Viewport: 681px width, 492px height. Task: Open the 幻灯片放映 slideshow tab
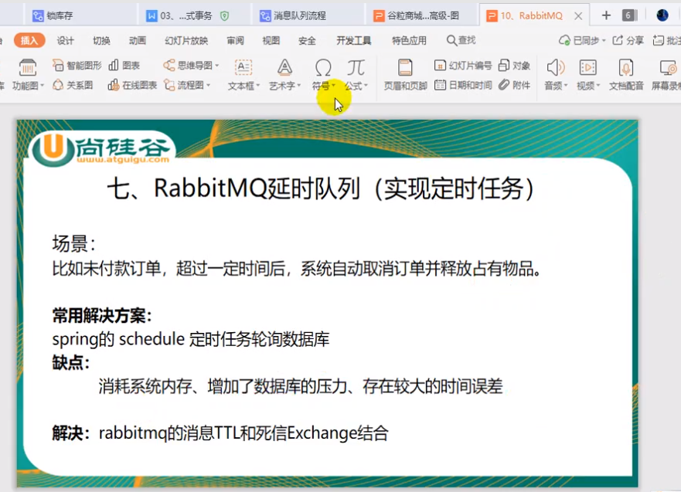click(x=186, y=41)
